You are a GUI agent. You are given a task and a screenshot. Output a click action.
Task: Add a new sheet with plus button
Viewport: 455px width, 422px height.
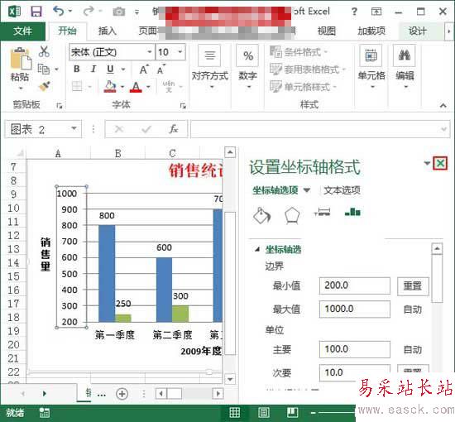coord(122,394)
